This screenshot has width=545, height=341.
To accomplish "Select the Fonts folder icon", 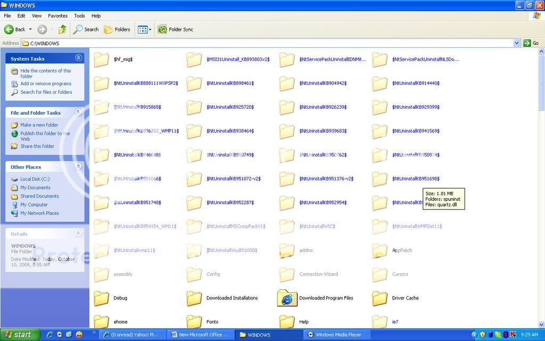I will pyautogui.click(x=194, y=321).
